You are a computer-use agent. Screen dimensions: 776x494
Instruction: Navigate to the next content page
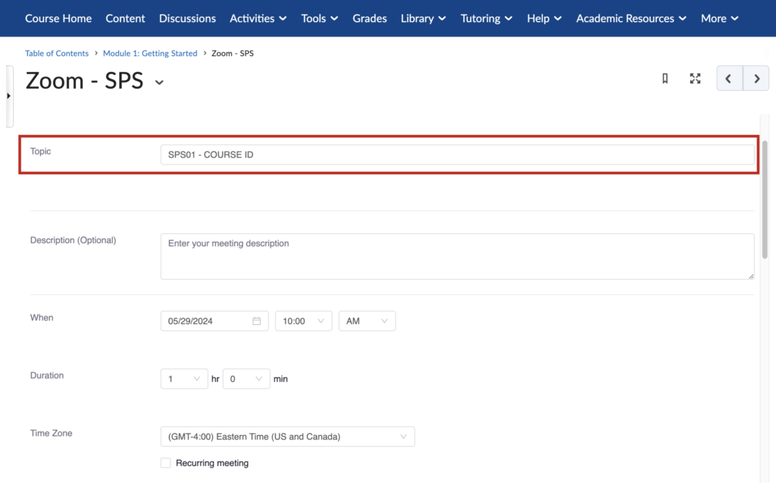[x=756, y=78]
